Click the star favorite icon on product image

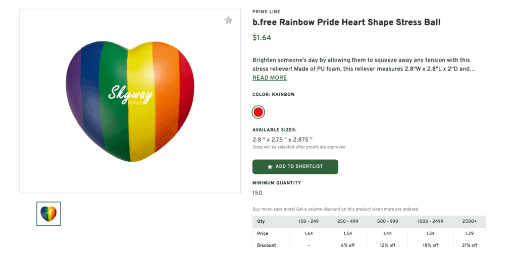[x=228, y=20]
